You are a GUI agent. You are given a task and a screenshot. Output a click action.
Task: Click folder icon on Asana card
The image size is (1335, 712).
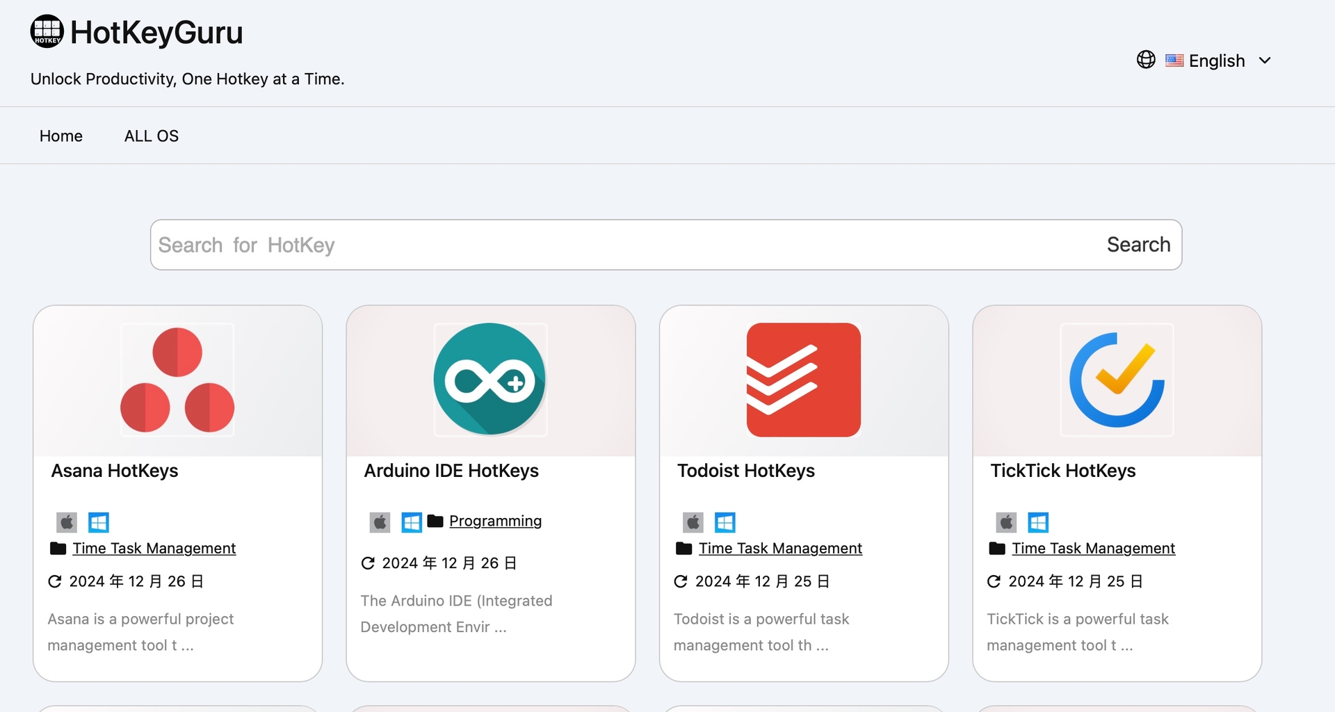[58, 549]
